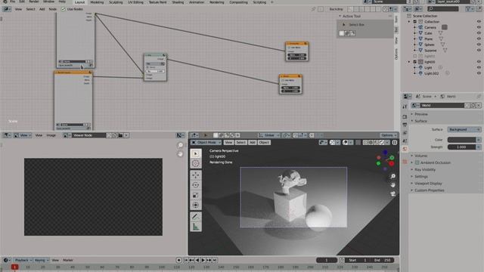Hide the Light.002 object
Viewport: 484px width, 272px height.
point(479,73)
